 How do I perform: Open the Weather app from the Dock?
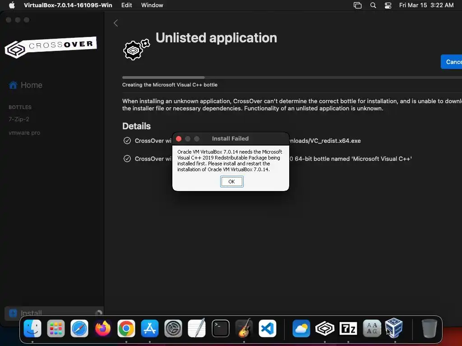301,328
